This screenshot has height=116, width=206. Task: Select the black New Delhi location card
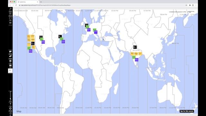coord(135,47)
